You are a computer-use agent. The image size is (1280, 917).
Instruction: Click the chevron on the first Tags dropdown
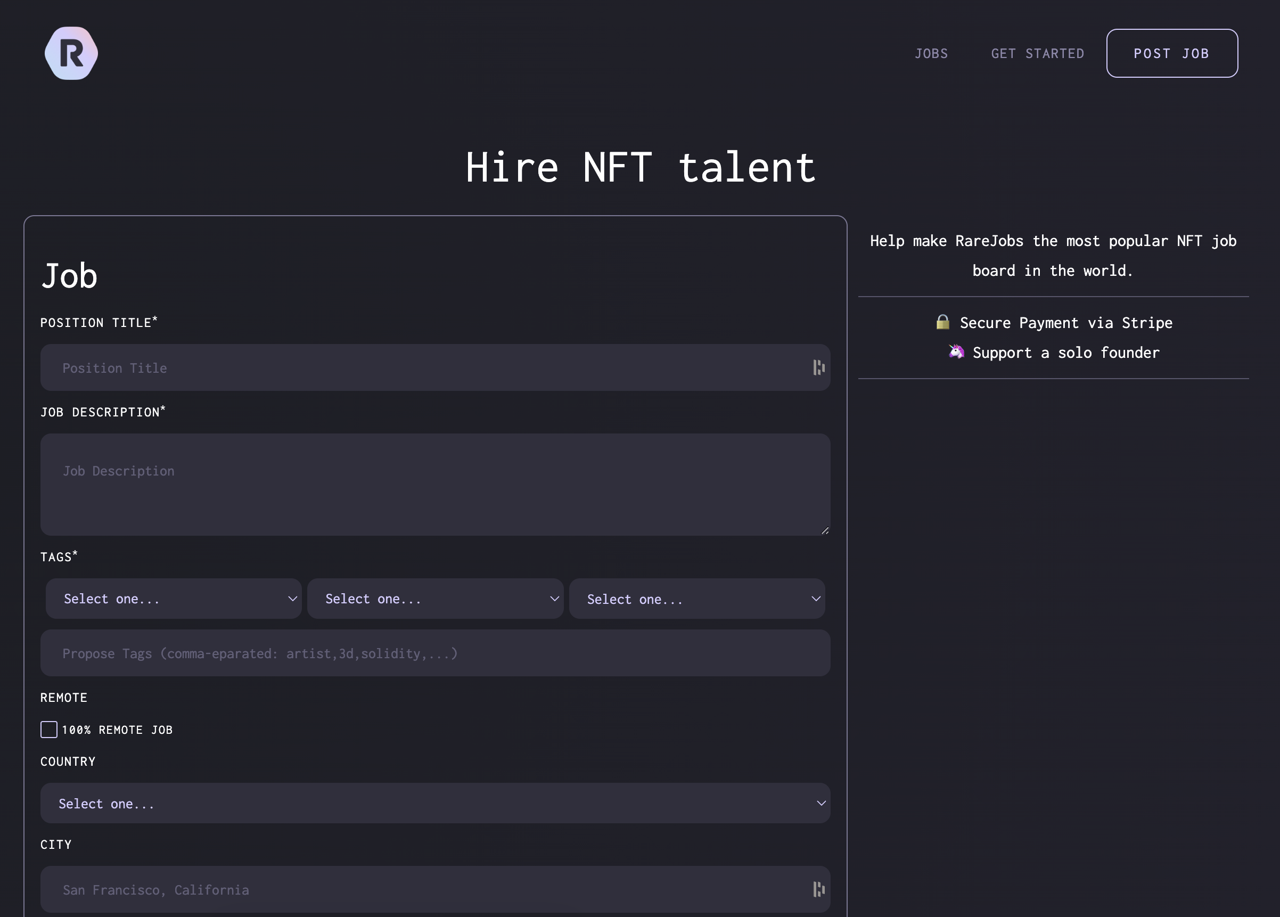point(292,599)
